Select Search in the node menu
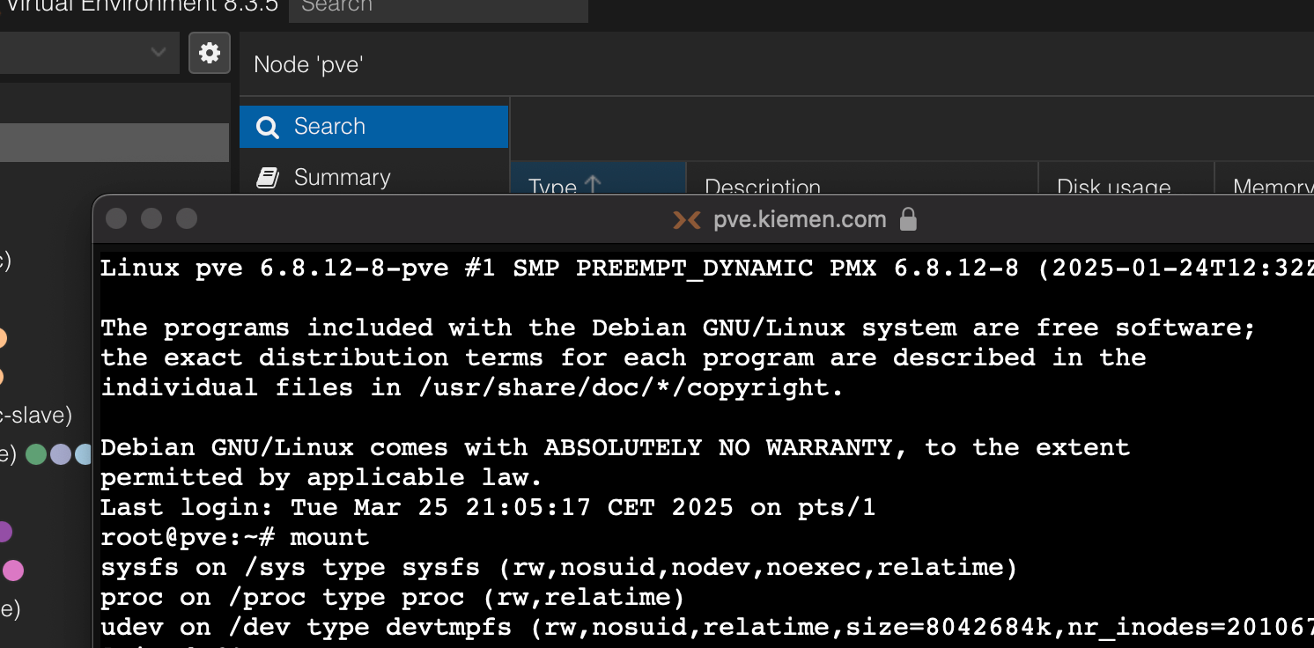Viewport: 1314px width, 648px height. [373, 127]
